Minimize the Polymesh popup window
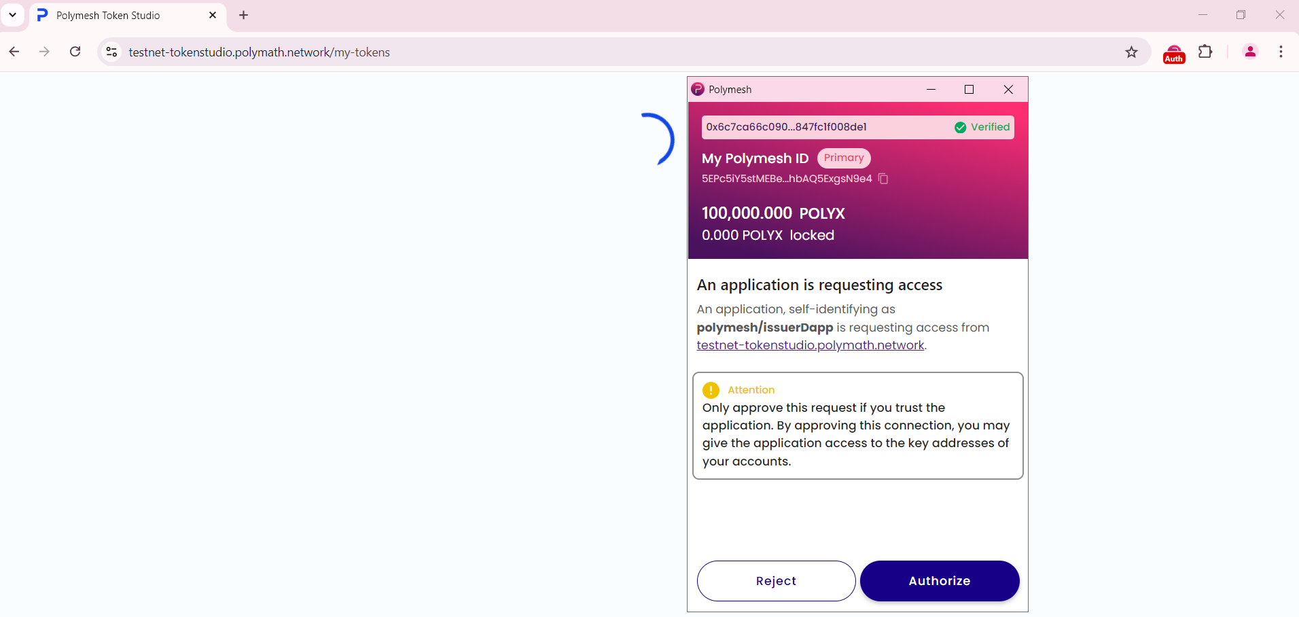 click(x=931, y=89)
